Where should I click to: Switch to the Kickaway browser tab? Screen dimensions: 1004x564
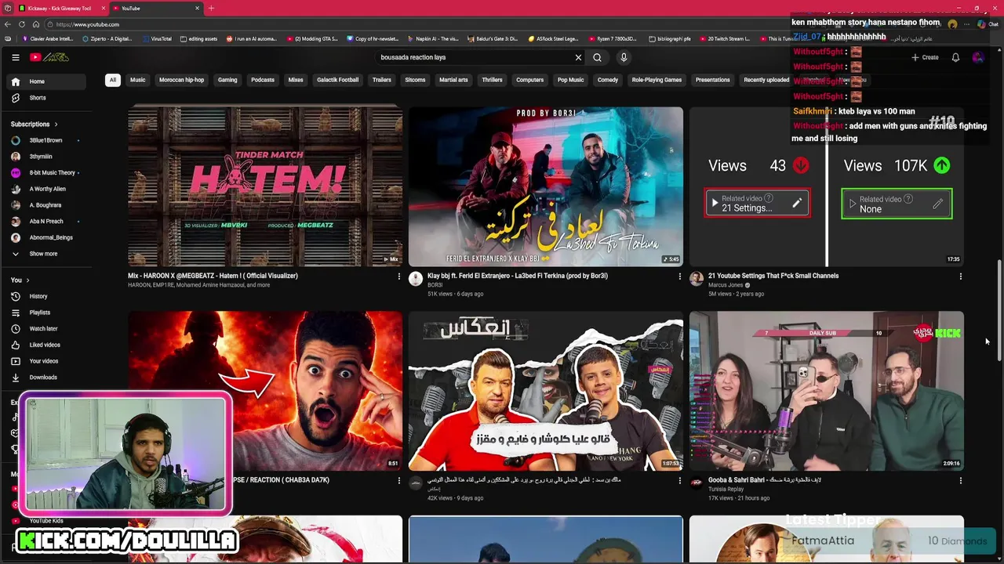(x=59, y=8)
